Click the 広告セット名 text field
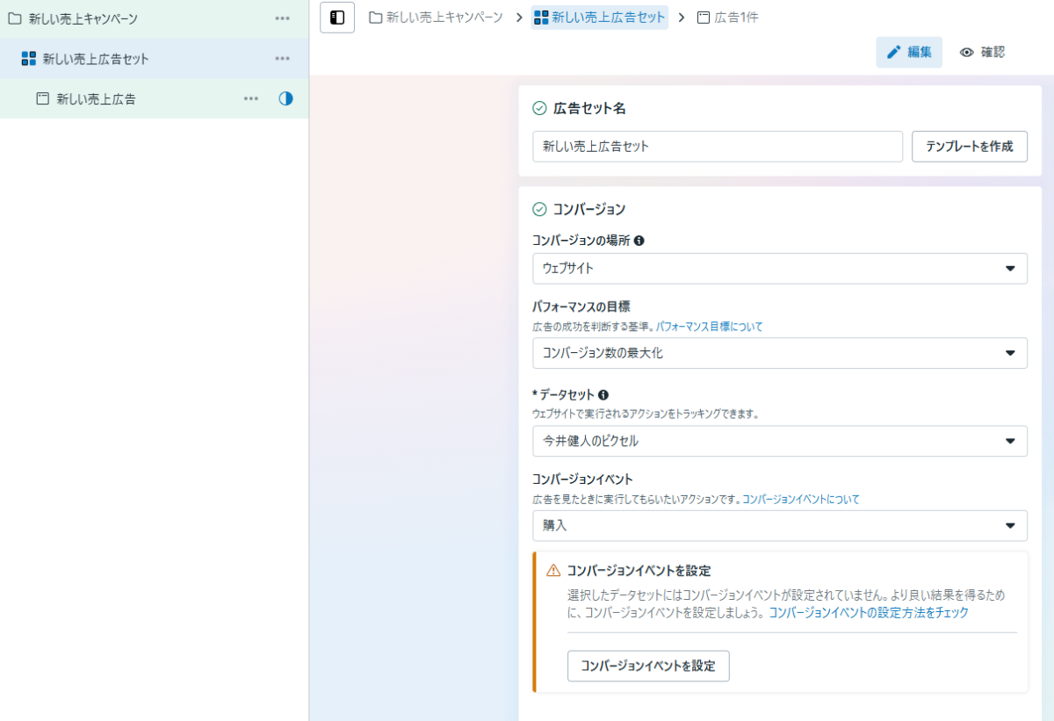 (x=717, y=147)
